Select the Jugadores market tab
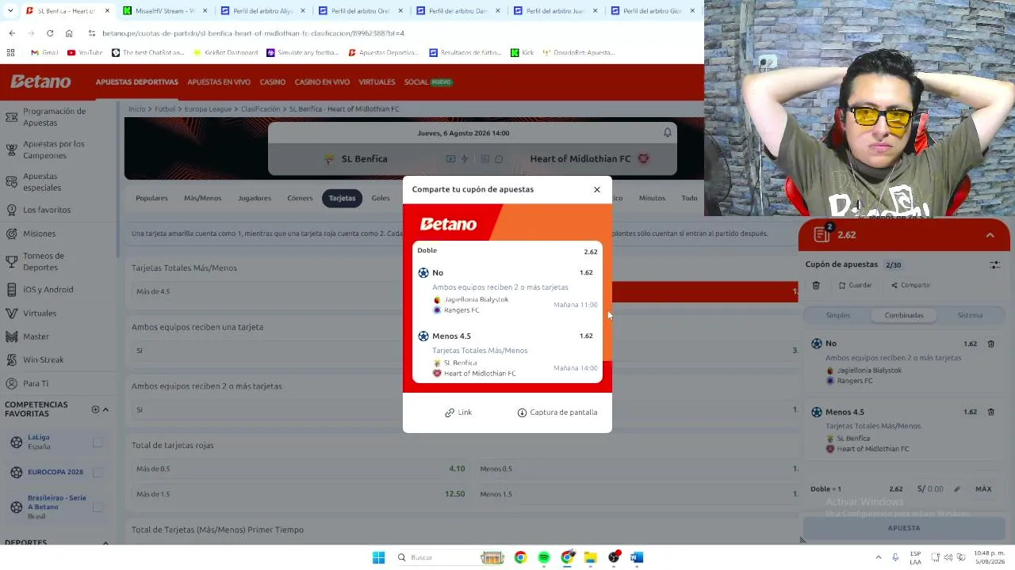The image size is (1015, 570). click(x=255, y=198)
